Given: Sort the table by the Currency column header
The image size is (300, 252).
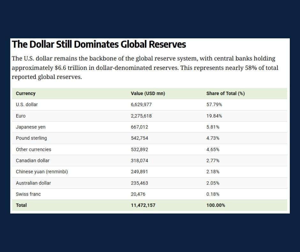Looking at the screenshot, I should (x=26, y=93).
